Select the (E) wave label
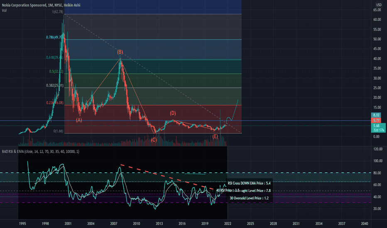 click(215, 136)
